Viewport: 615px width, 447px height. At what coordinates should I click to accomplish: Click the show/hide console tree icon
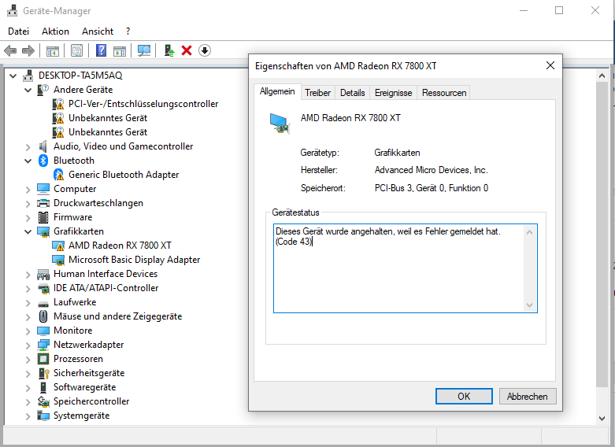pyautogui.click(x=53, y=50)
